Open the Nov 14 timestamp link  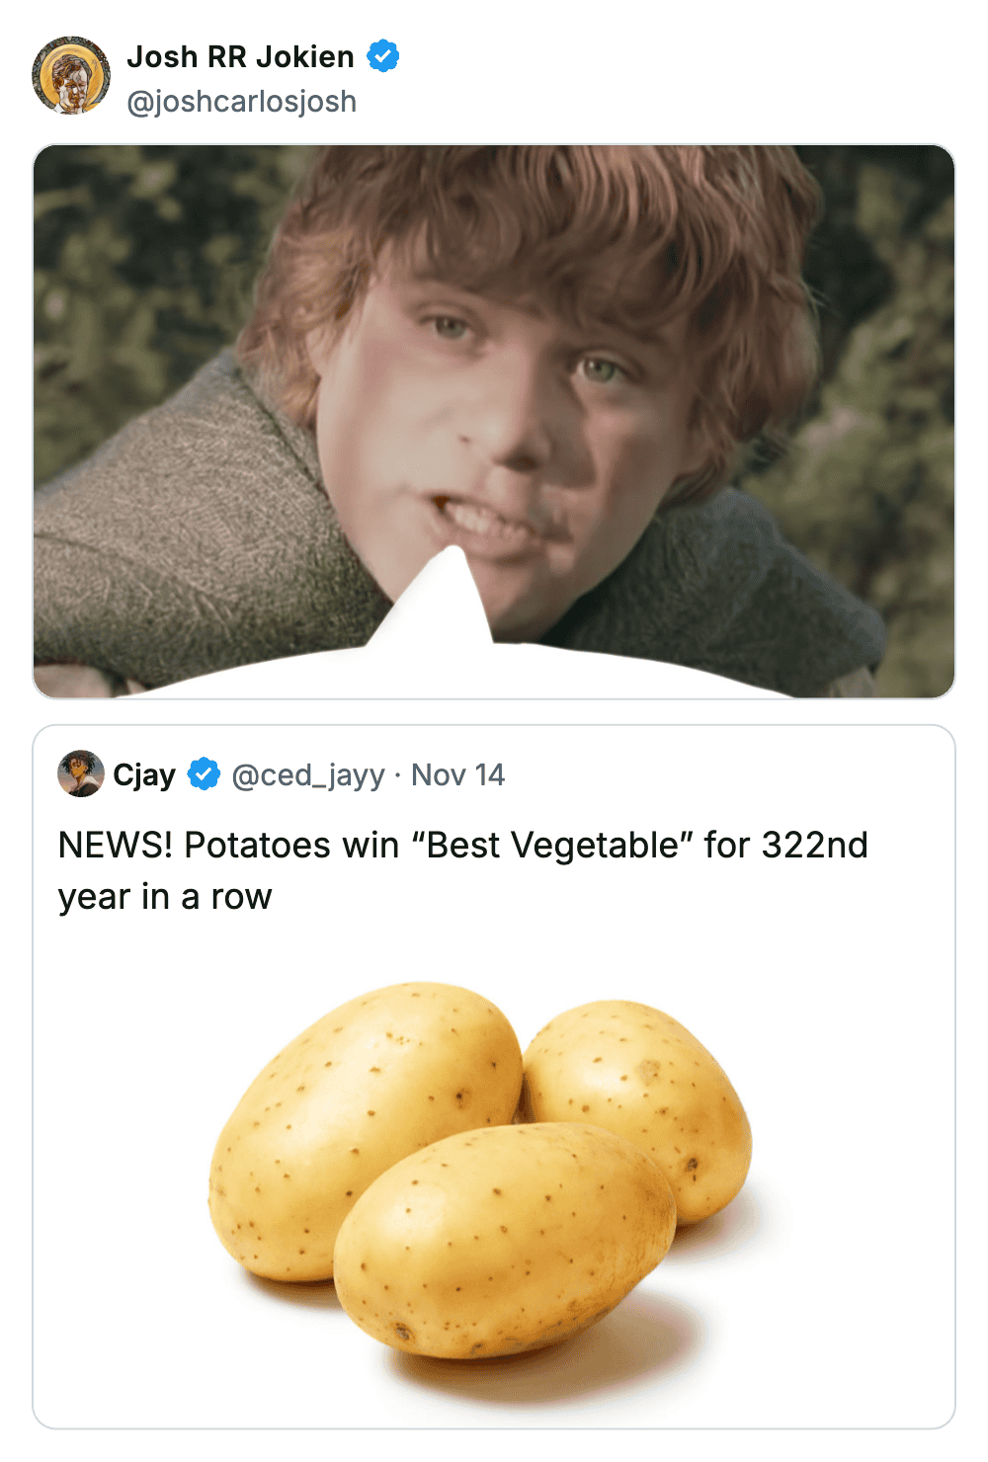pyautogui.click(x=457, y=775)
